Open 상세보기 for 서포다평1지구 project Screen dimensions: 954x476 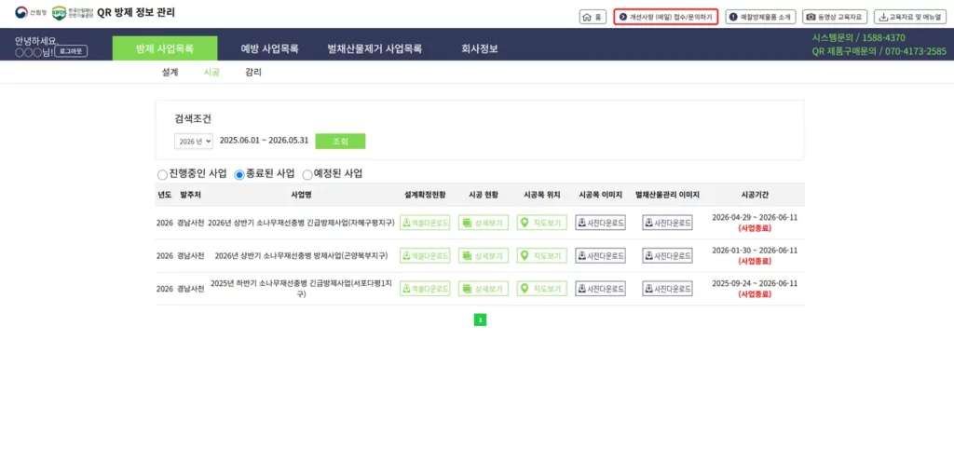pos(484,289)
